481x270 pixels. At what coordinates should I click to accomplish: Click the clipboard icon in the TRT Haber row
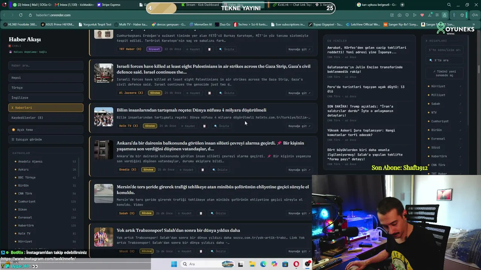click(x=209, y=49)
